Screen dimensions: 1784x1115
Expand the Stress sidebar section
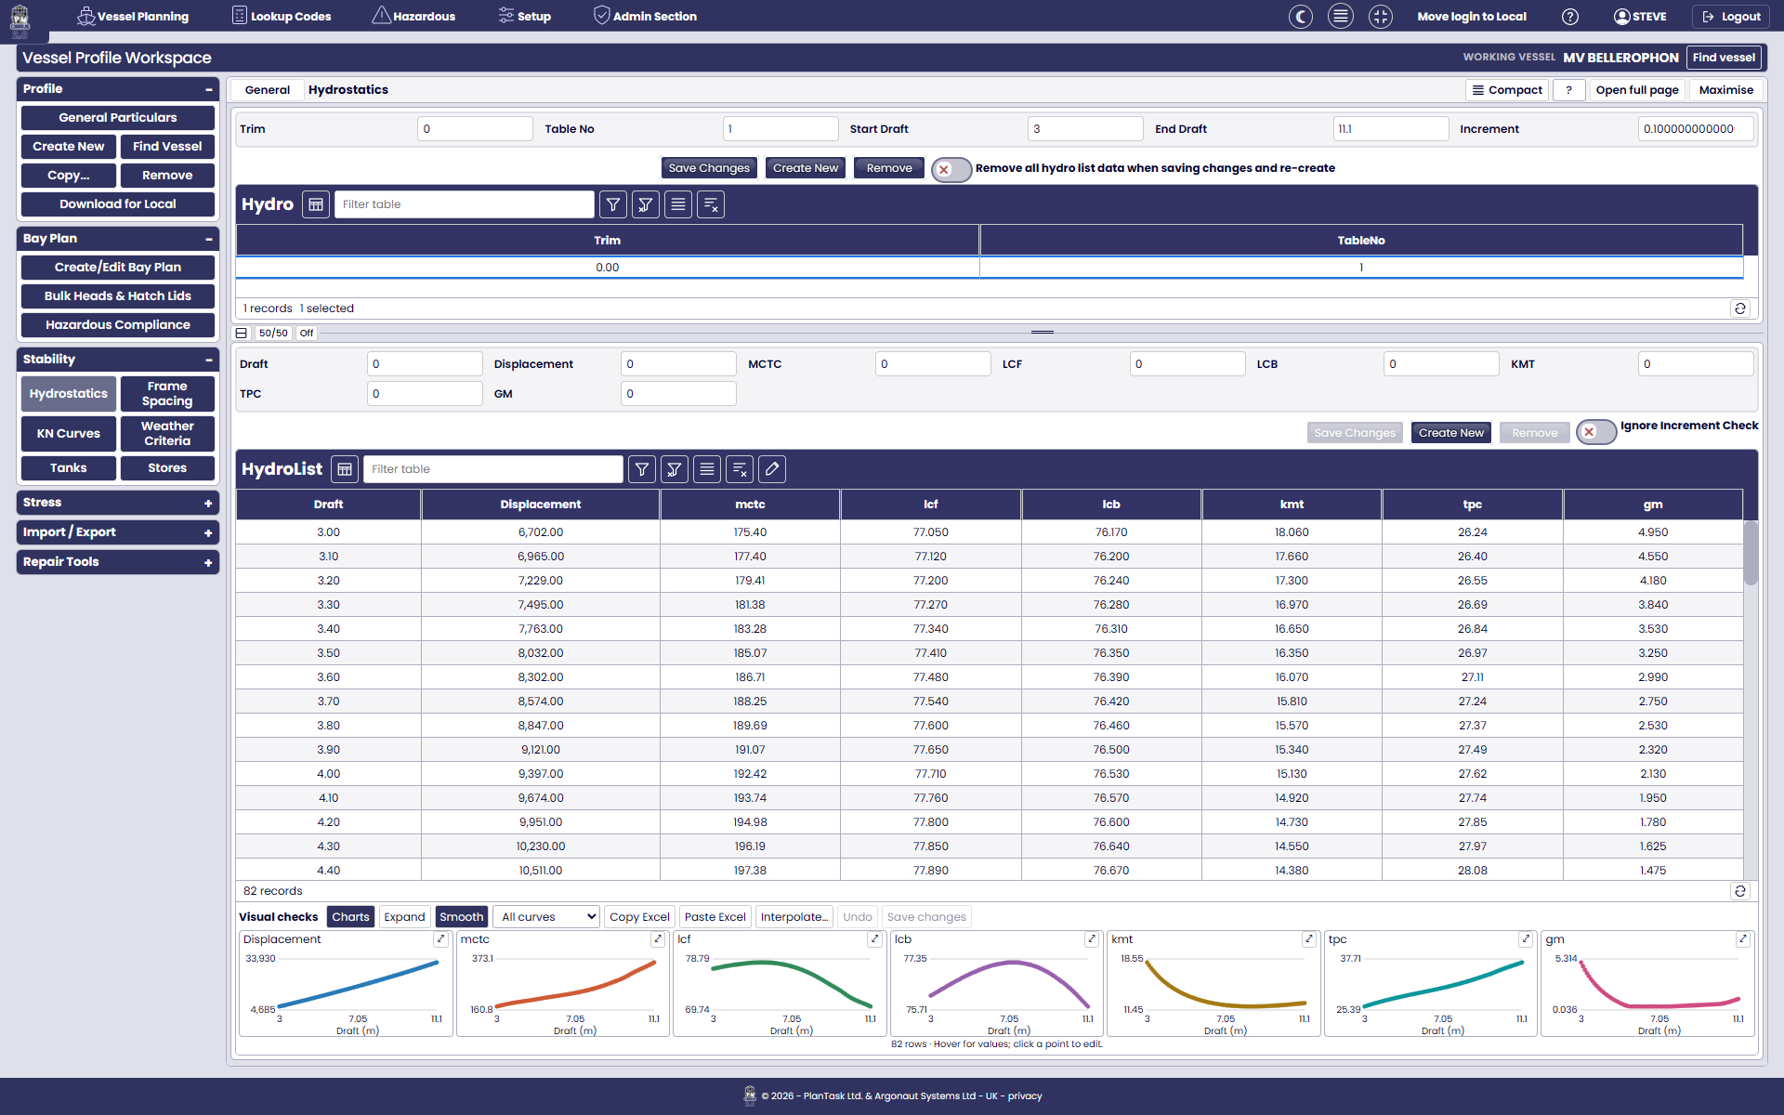(208, 503)
